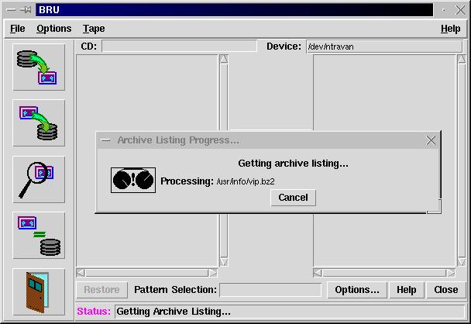Click the pin icon in BRU title bar

click(26, 10)
